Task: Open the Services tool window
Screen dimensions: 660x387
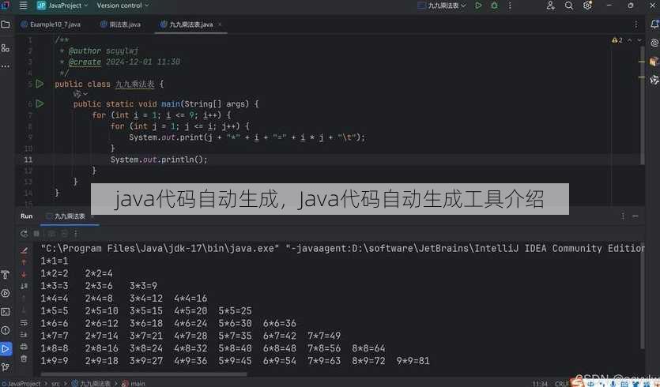Action: 6,293
